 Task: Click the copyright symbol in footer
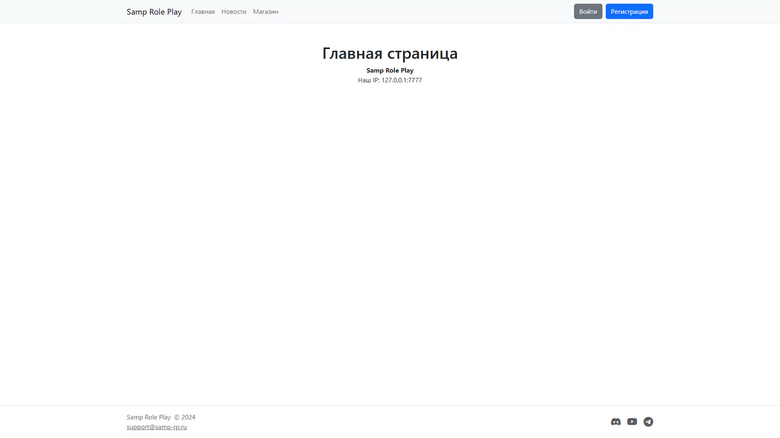click(x=176, y=417)
